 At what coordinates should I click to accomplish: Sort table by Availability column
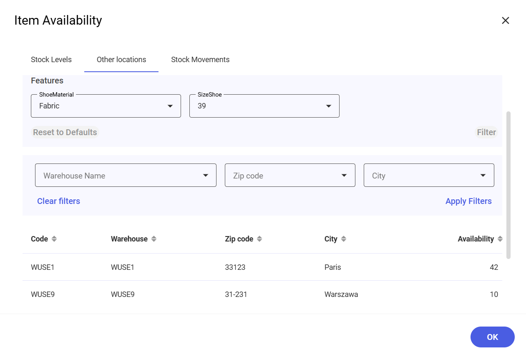[480, 239]
